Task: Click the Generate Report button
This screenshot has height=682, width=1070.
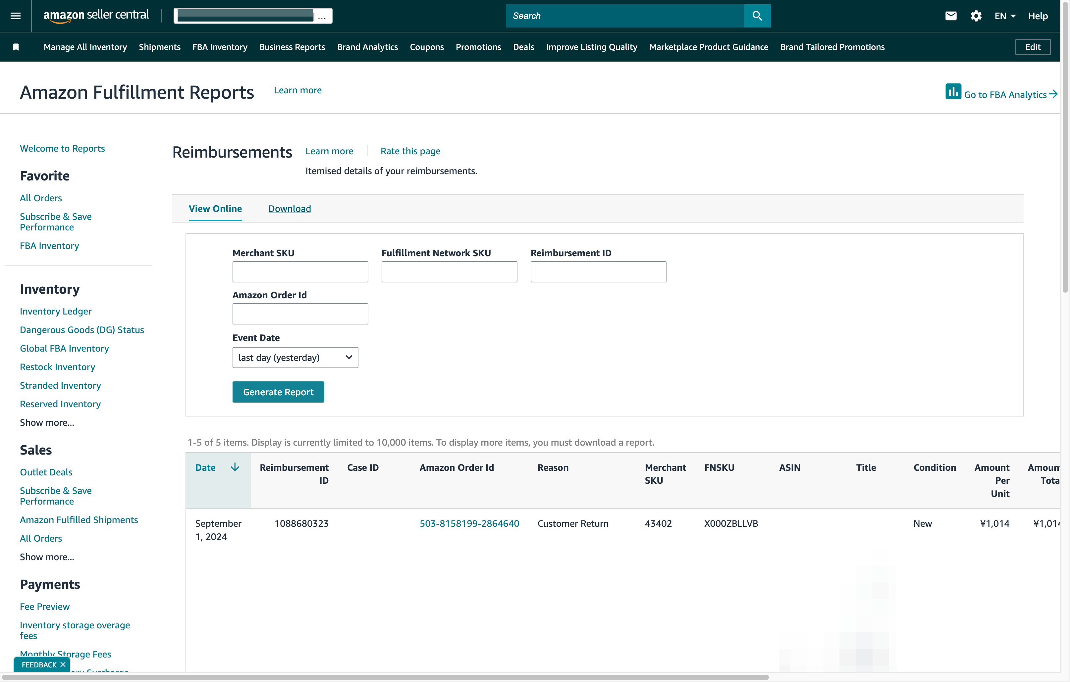Action: click(278, 392)
